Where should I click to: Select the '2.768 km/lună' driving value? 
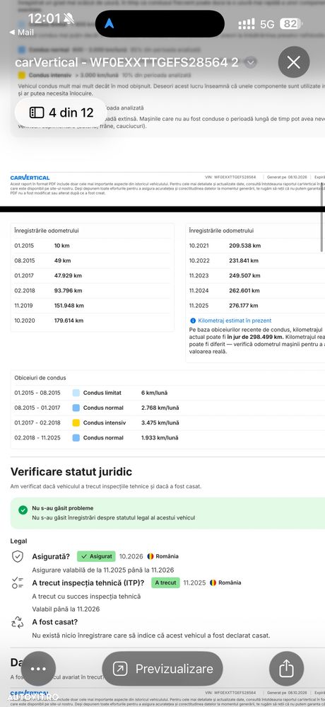[x=160, y=408]
